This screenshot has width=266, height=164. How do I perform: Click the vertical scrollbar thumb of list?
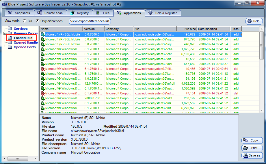pyautogui.click(x=261, y=45)
